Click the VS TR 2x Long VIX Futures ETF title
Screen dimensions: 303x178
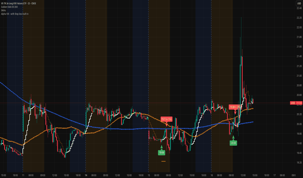click(x=19, y=3)
